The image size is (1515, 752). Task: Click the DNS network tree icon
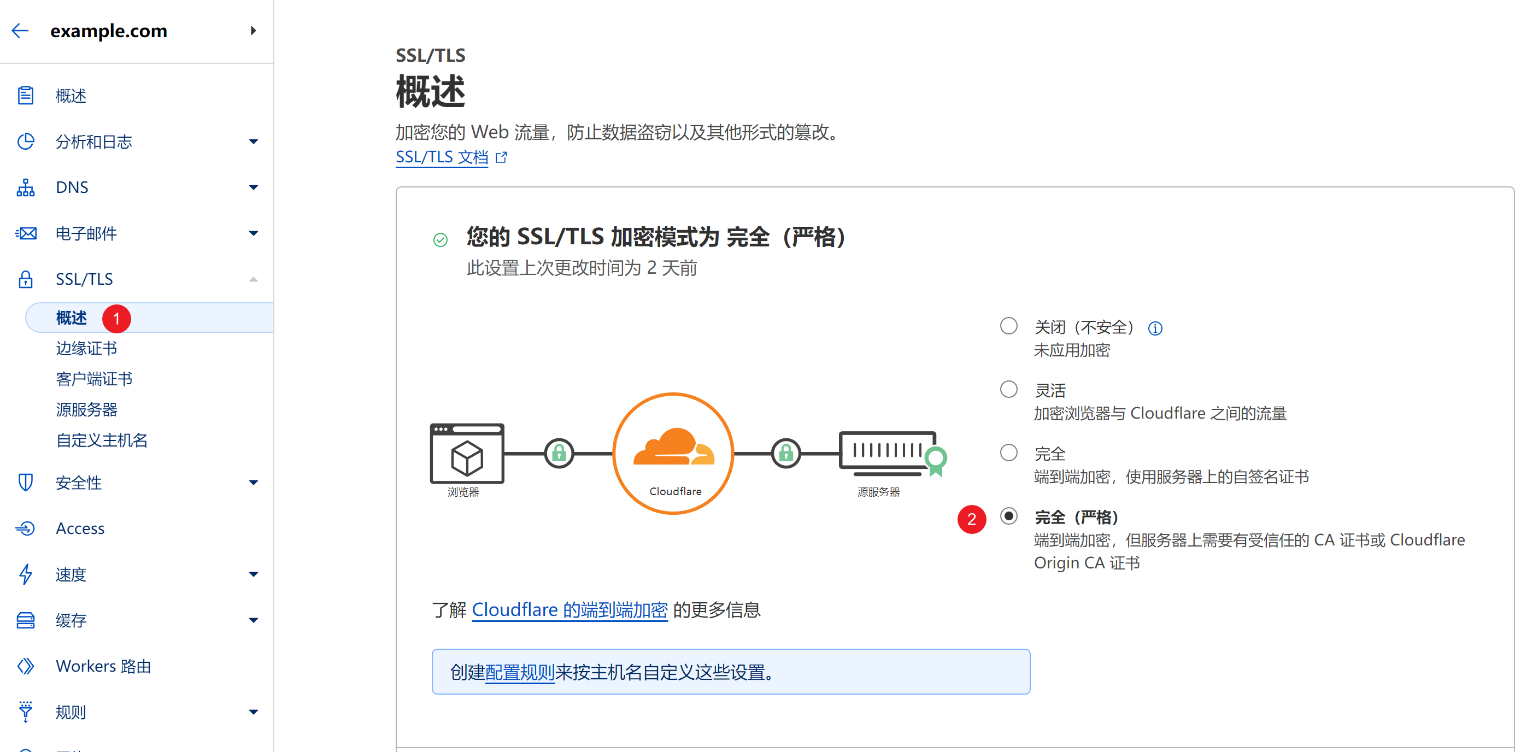25,187
